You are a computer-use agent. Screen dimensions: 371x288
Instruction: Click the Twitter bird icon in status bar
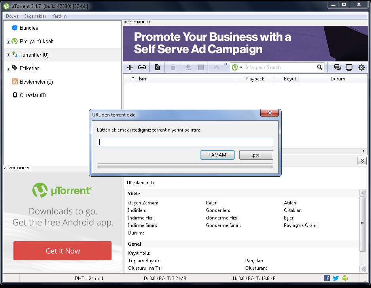[x=336, y=278]
